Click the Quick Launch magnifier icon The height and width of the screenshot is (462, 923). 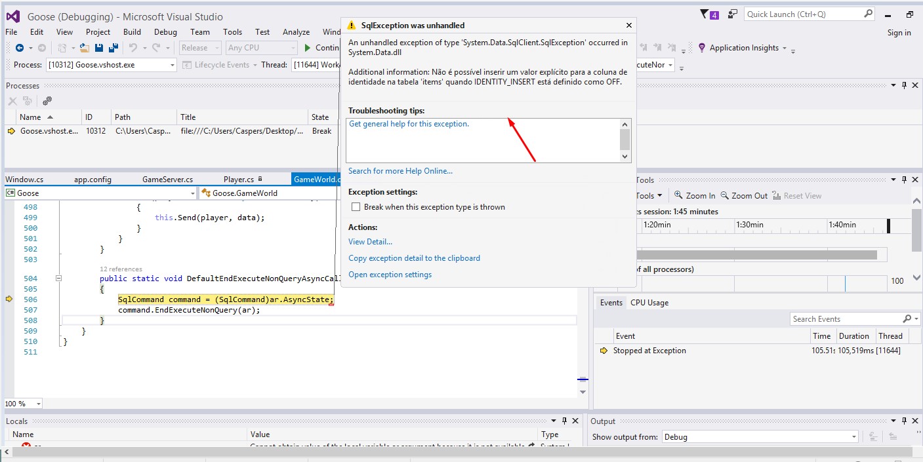(x=868, y=14)
